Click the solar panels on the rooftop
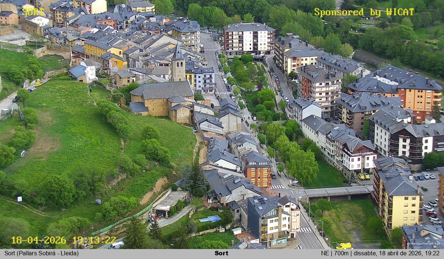 [x=262, y=201]
